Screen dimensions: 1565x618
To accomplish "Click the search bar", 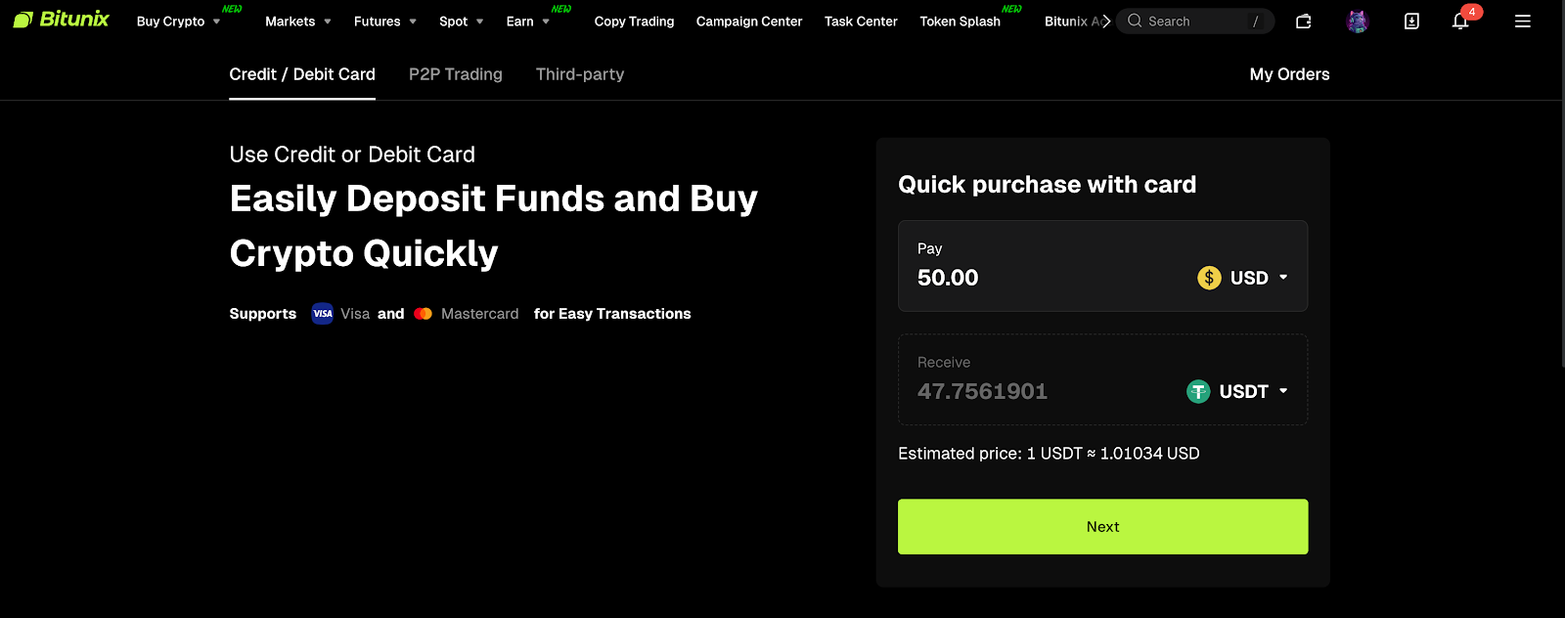I will coord(1193,21).
